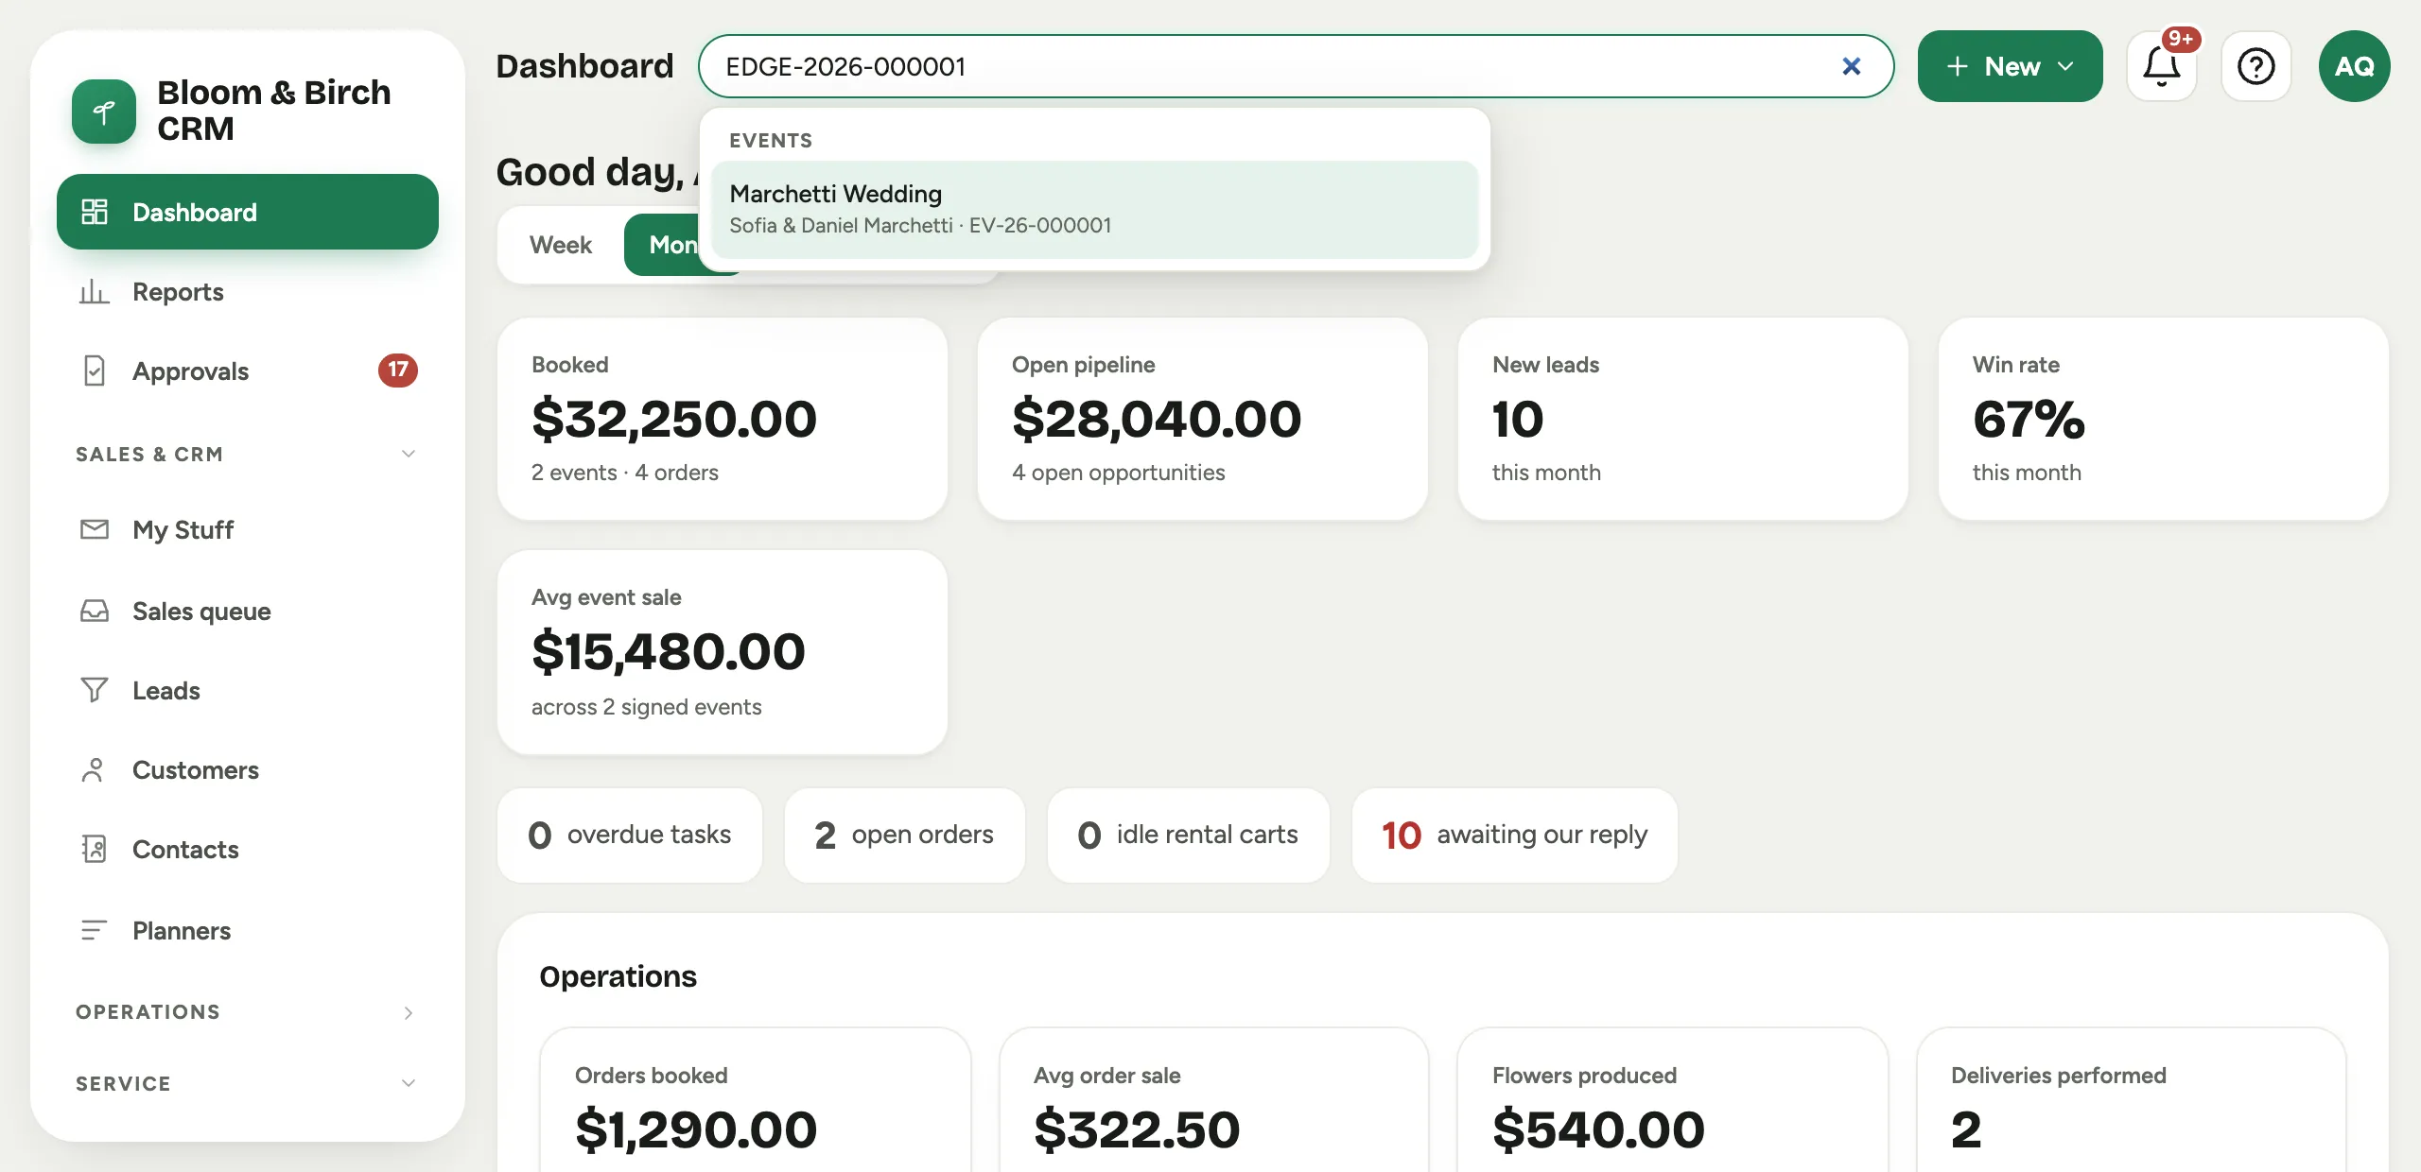Open the open orders chip
Screen dimensions: 2421x1172
[905, 835]
